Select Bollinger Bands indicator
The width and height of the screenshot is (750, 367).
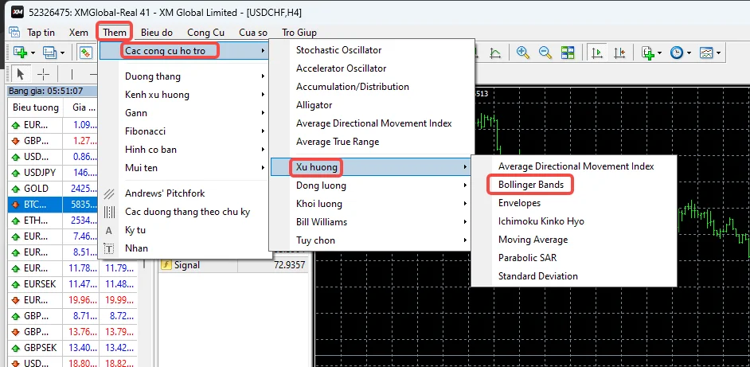pos(573,185)
